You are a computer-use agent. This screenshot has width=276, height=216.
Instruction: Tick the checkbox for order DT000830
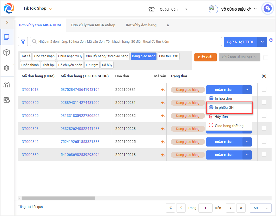(264, 155)
